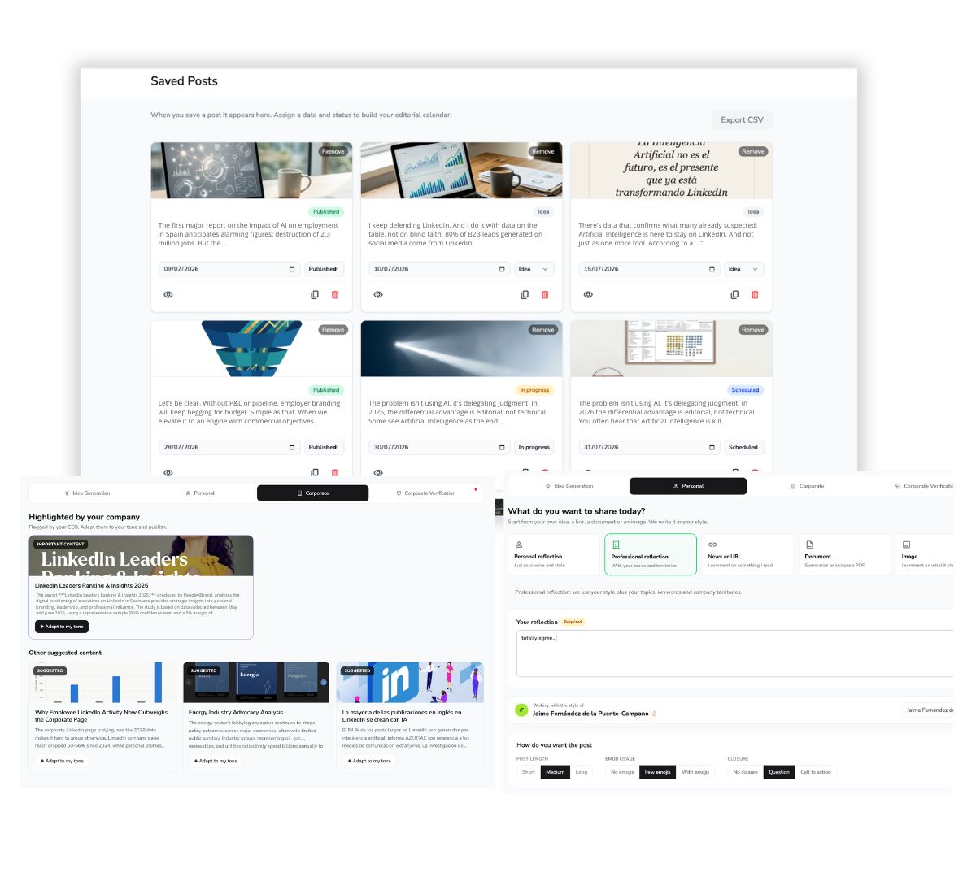Viewport: 976px width, 894px height.
Task: Remove the image on the spotlight beam post
Action: coord(542,330)
